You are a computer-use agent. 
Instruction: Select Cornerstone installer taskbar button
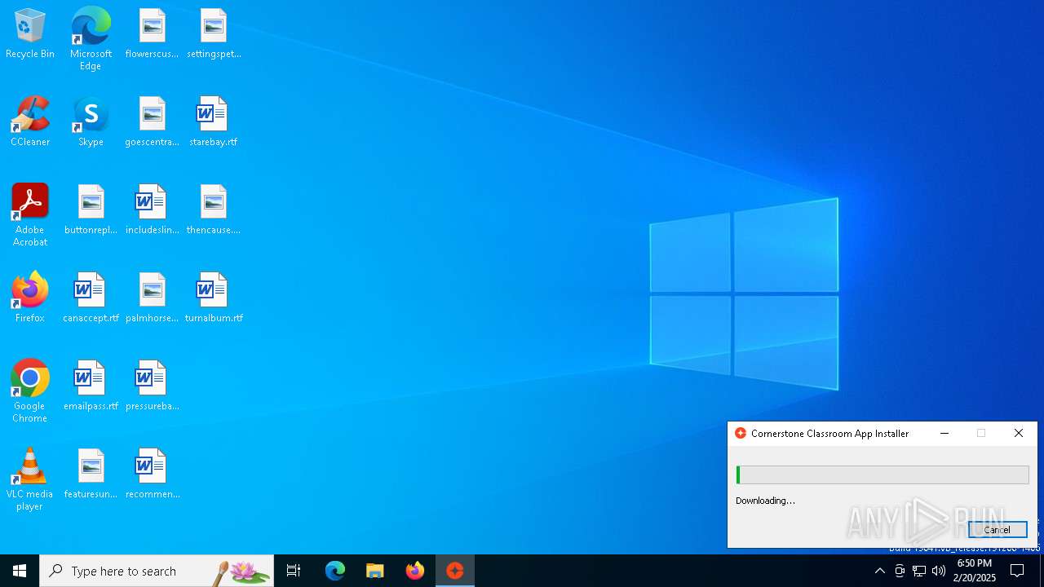point(455,571)
